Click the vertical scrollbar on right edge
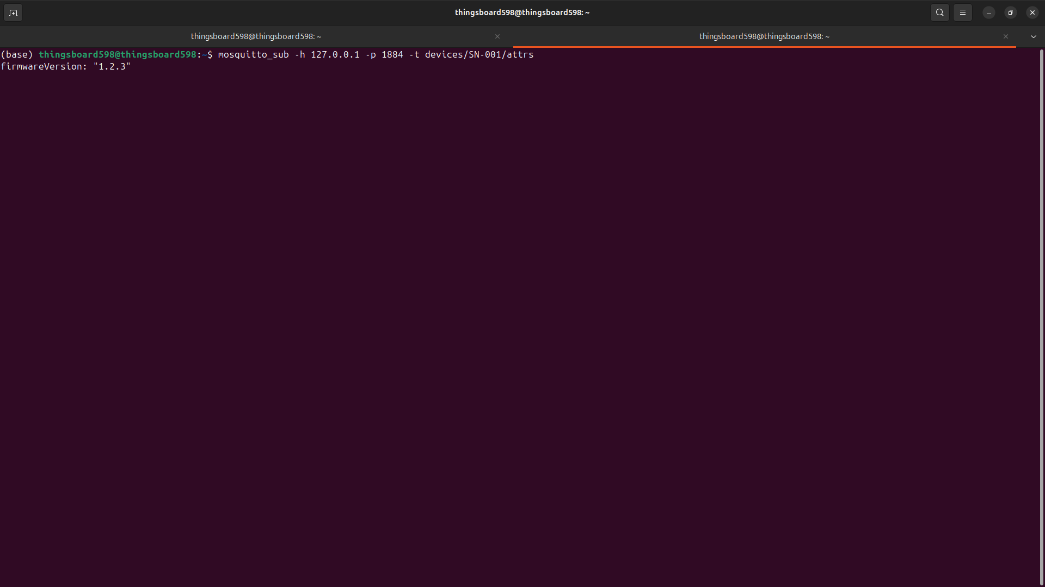The image size is (1045, 587). point(1041,315)
